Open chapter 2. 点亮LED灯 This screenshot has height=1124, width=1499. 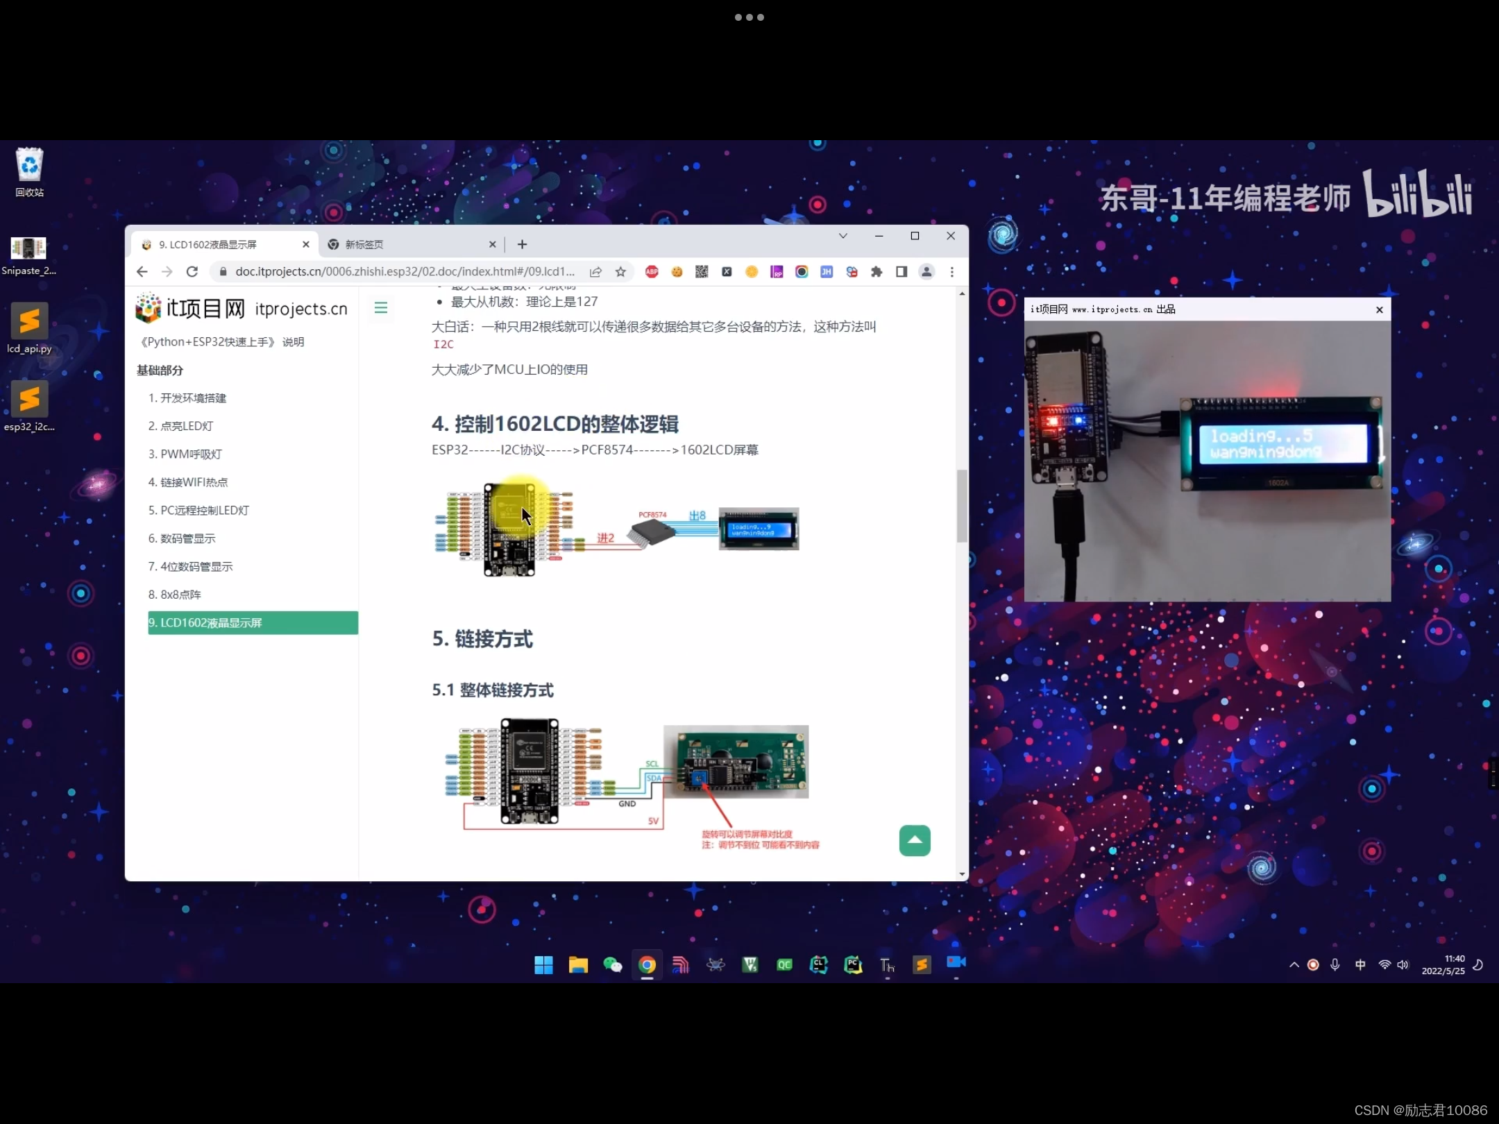click(180, 426)
